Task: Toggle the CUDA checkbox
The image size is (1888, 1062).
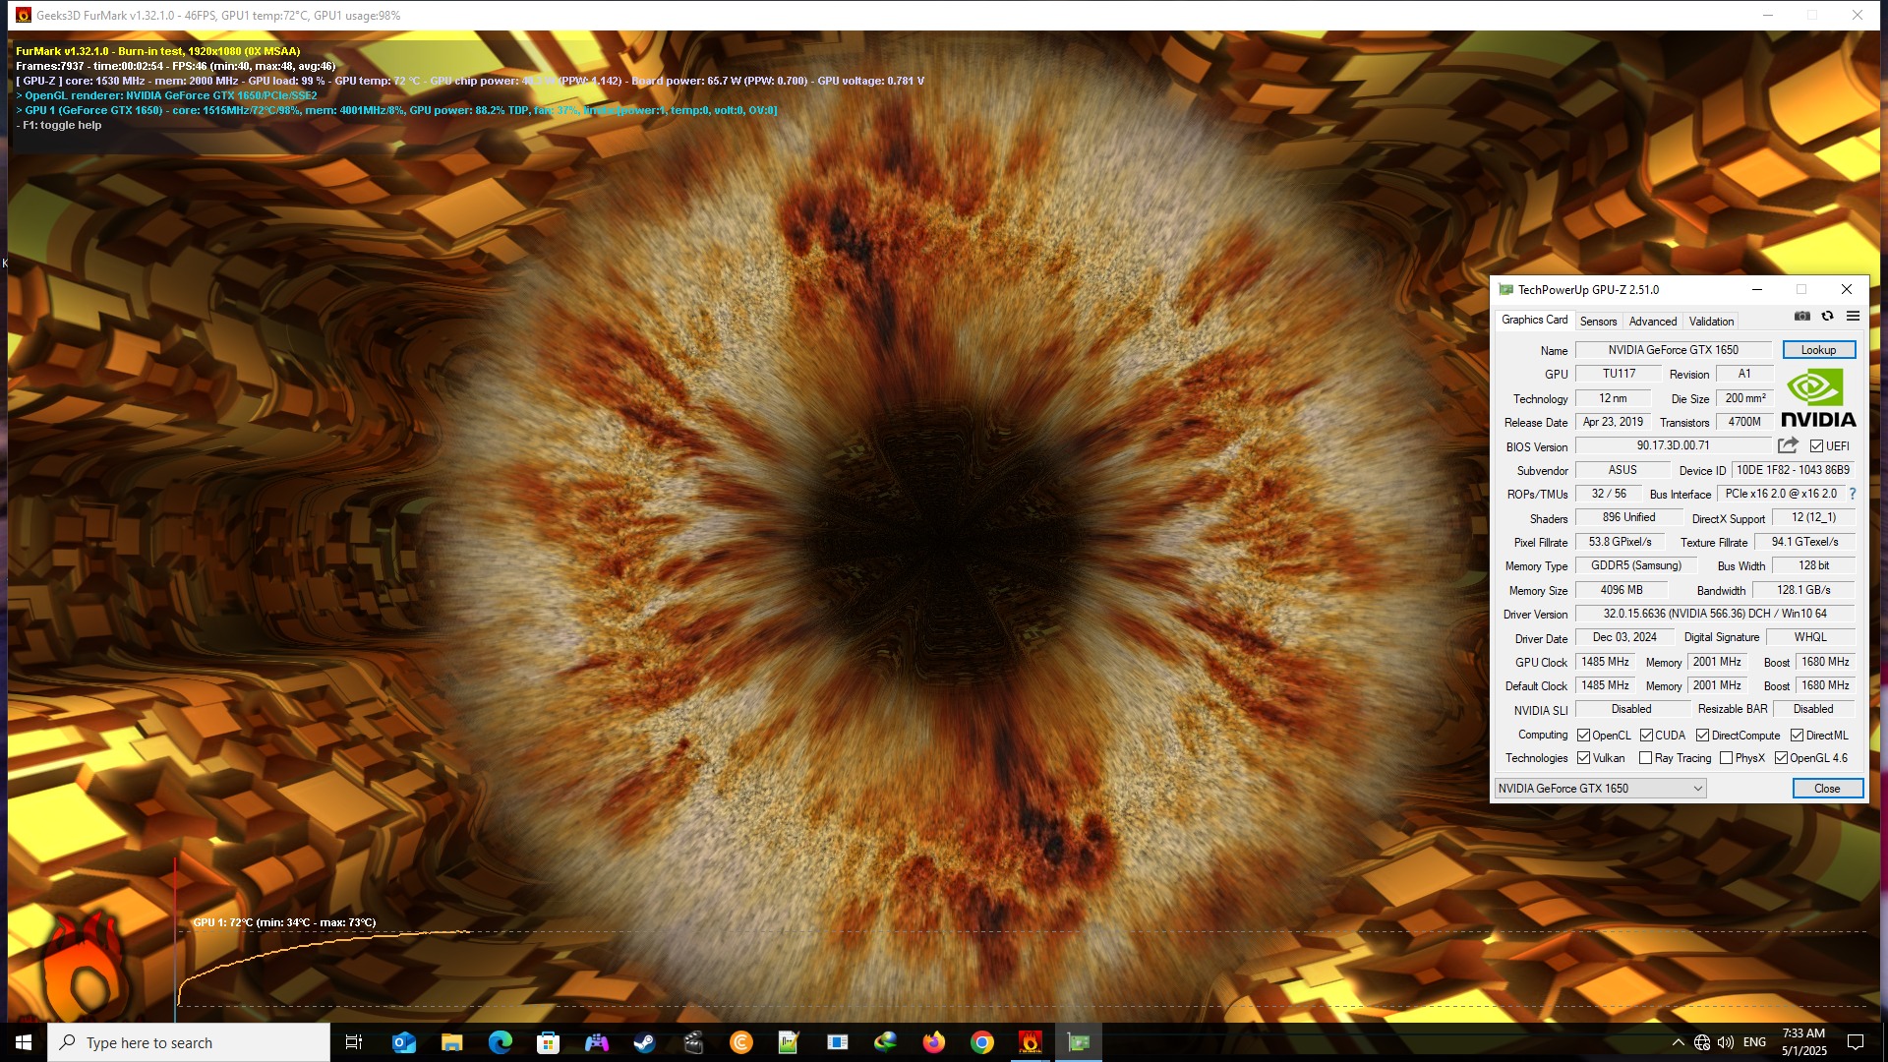Action: (1646, 736)
